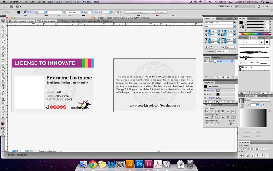The width and height of the screenshot is (273, 171).
Task: Toggle Fill visibility in Appearance panel
Action: pos(205,94)
